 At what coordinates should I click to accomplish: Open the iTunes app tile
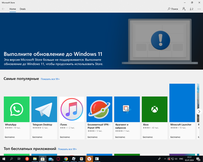pyautogui.click(x=72, y=118)
